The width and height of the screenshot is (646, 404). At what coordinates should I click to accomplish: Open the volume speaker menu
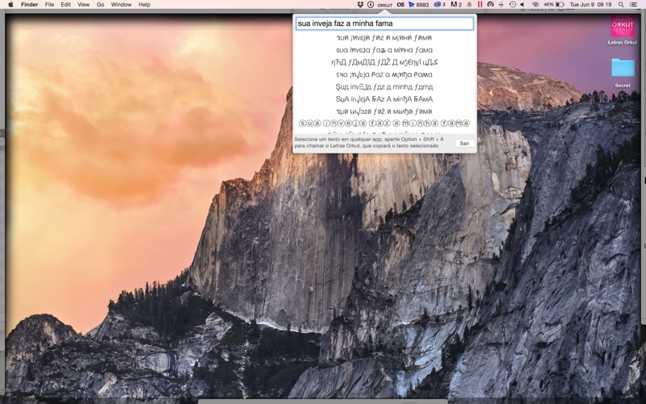[522, 5]
